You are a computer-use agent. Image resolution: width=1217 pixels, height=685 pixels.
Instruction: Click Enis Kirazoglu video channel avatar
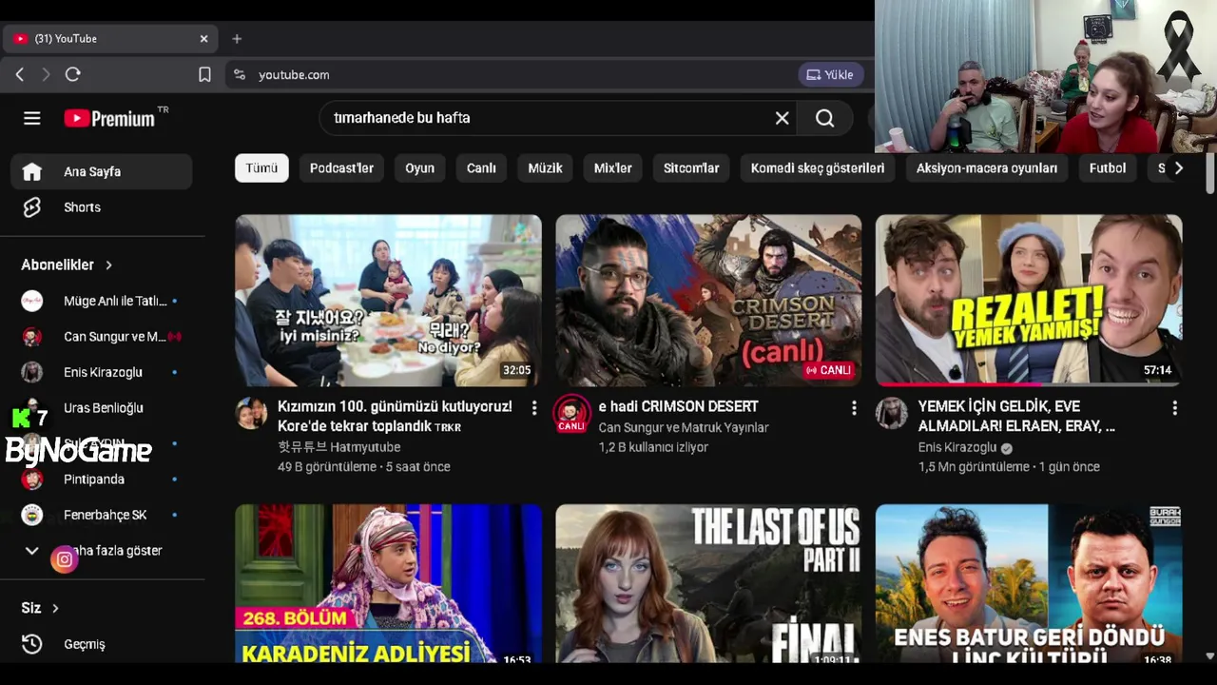pyautogui.click(x=892, y=414)
